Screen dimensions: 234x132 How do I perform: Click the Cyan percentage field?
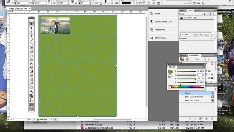coord(199,71)
